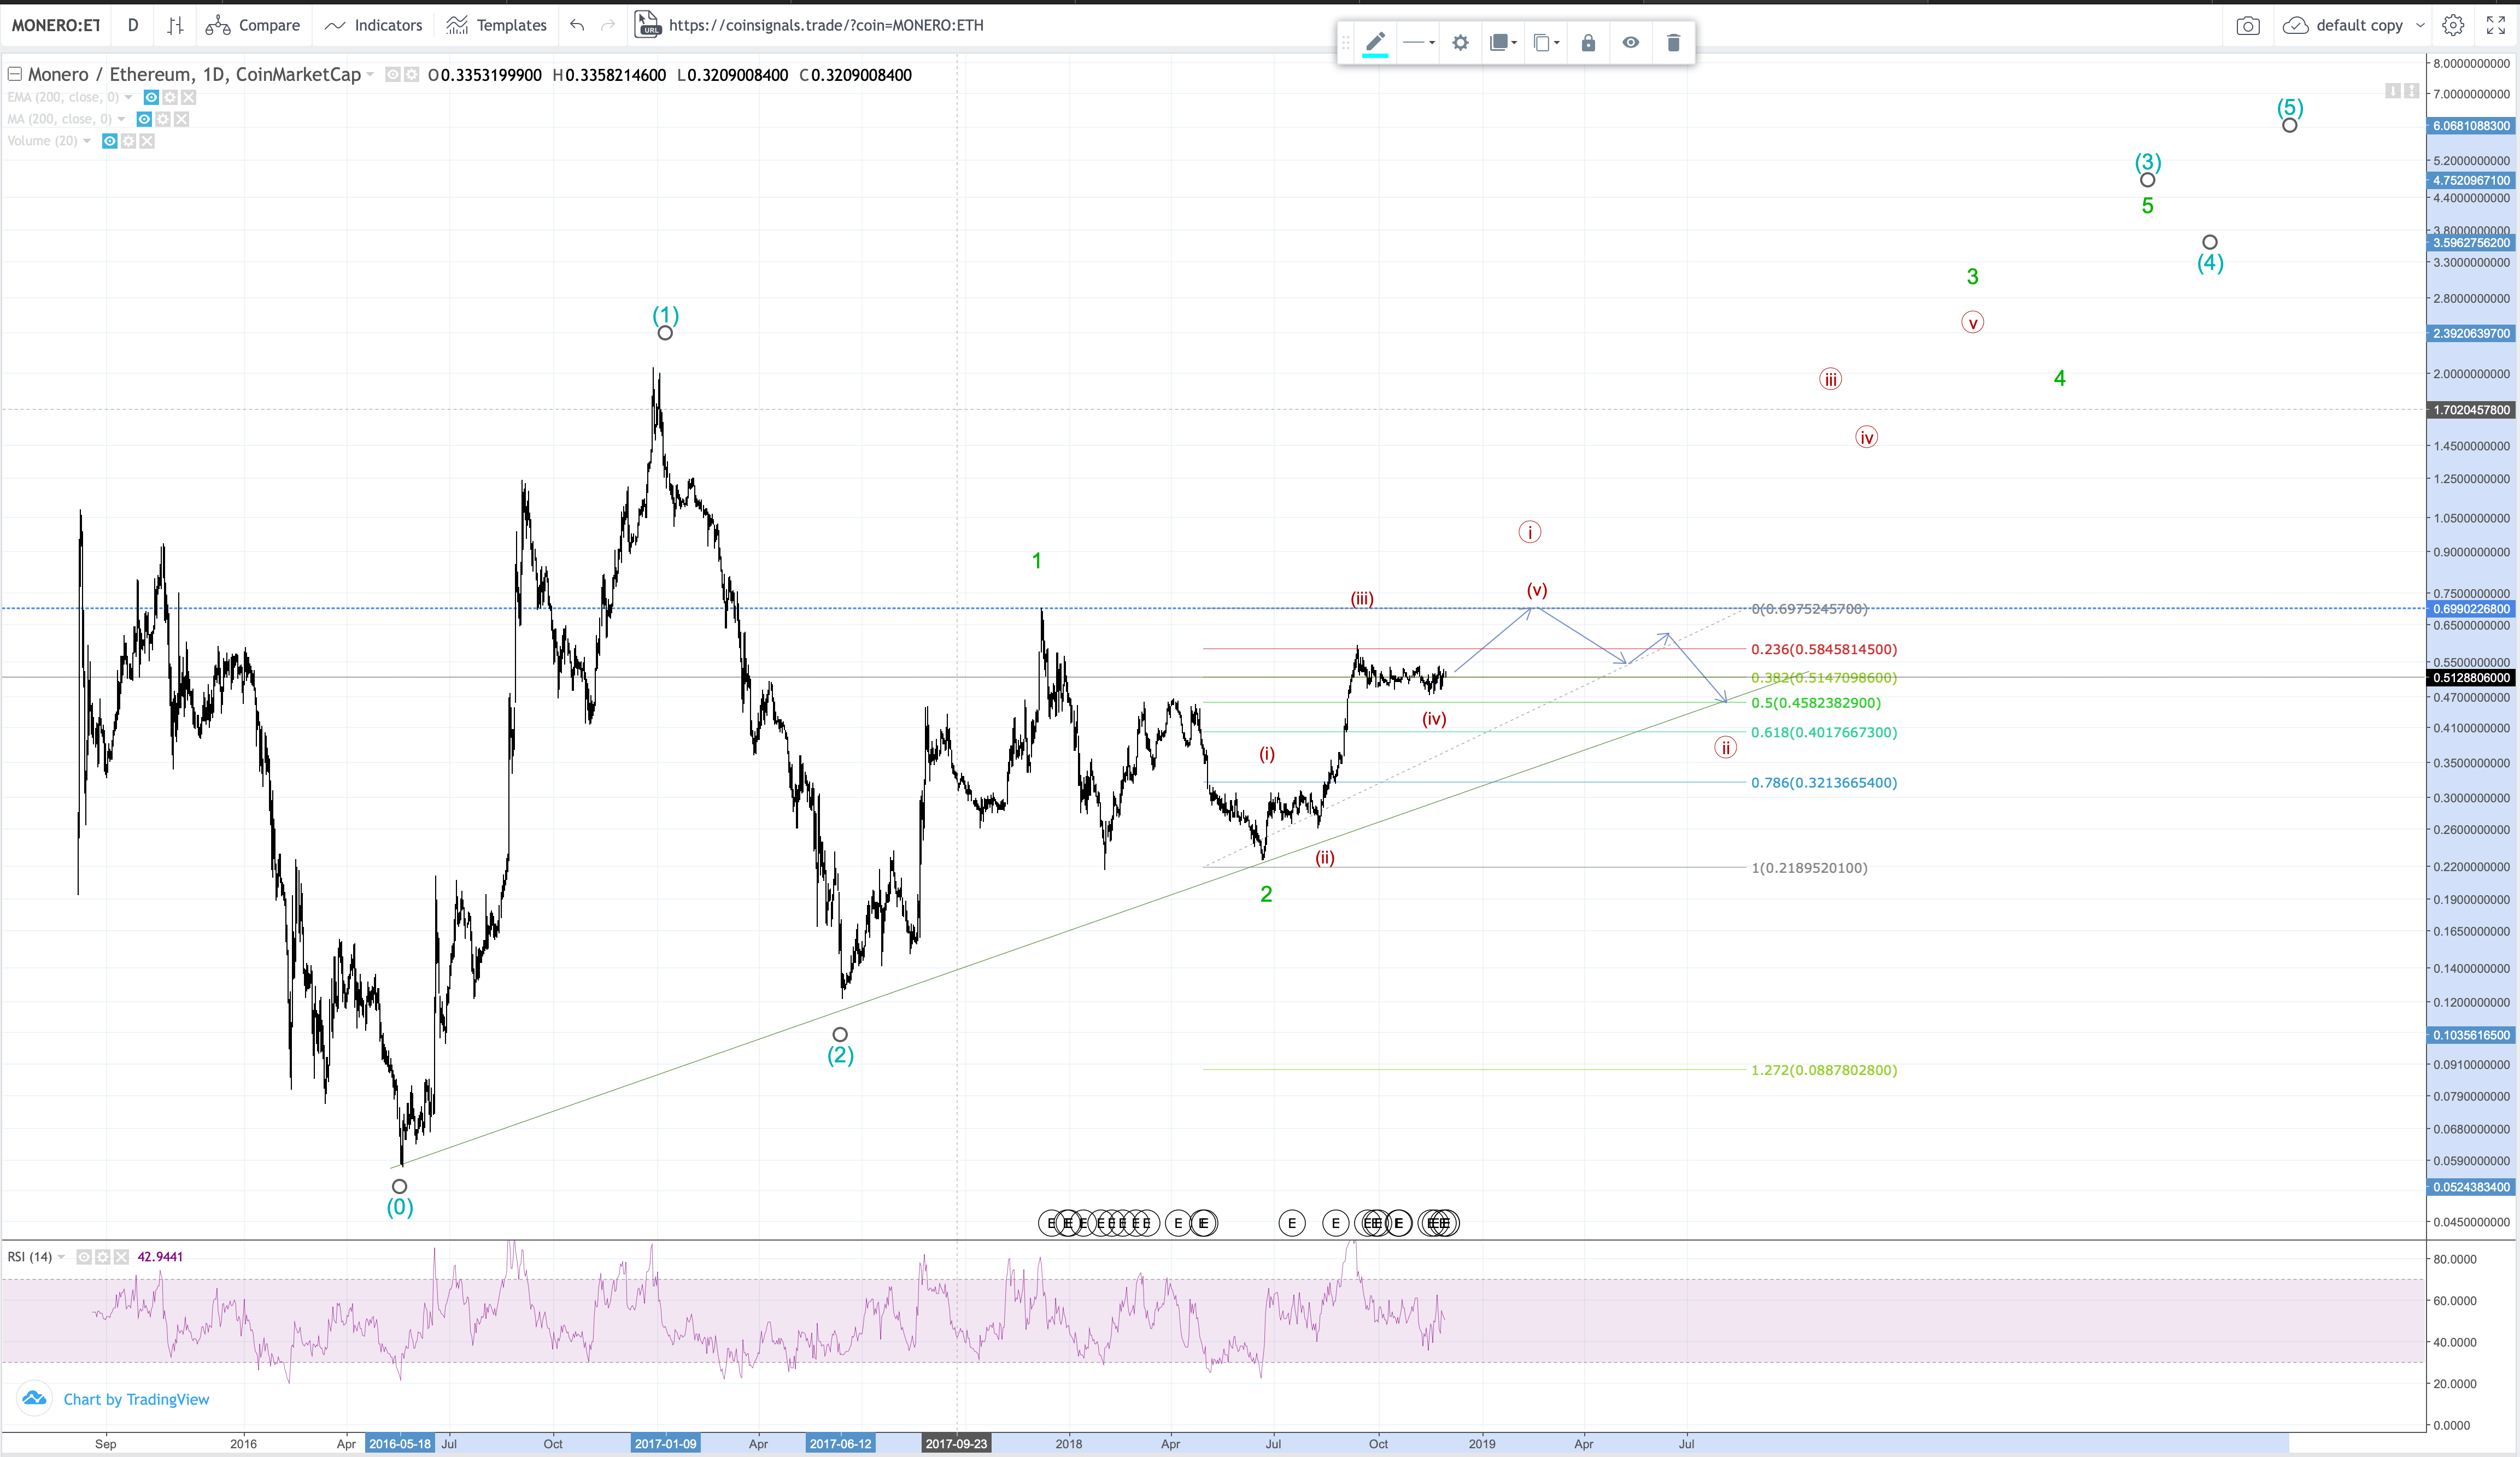The height and width of the screenshot is (1457, 2520).
Task: Click the 2017-09-23 date label
Action: [x=956, y=1443]
